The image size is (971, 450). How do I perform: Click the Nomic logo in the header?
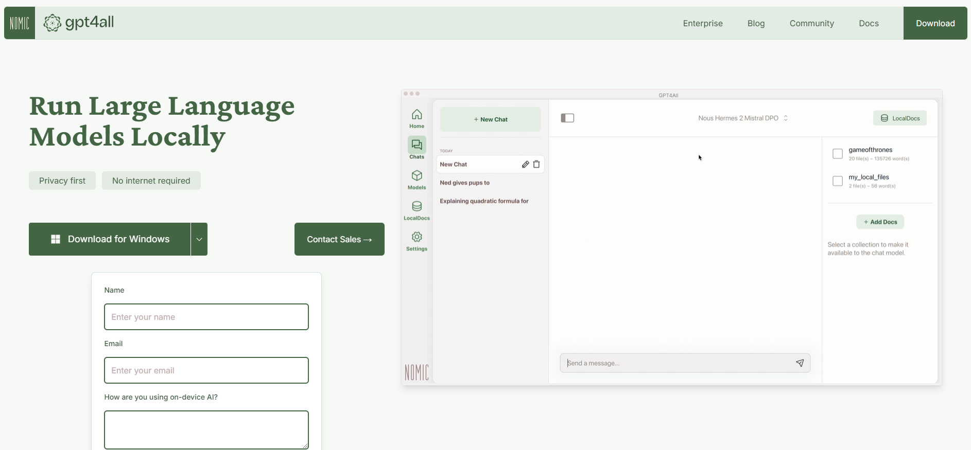[20, 23]
